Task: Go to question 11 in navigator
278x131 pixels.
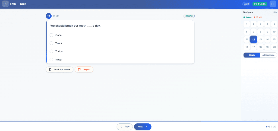Action: (x=247, y=39)
